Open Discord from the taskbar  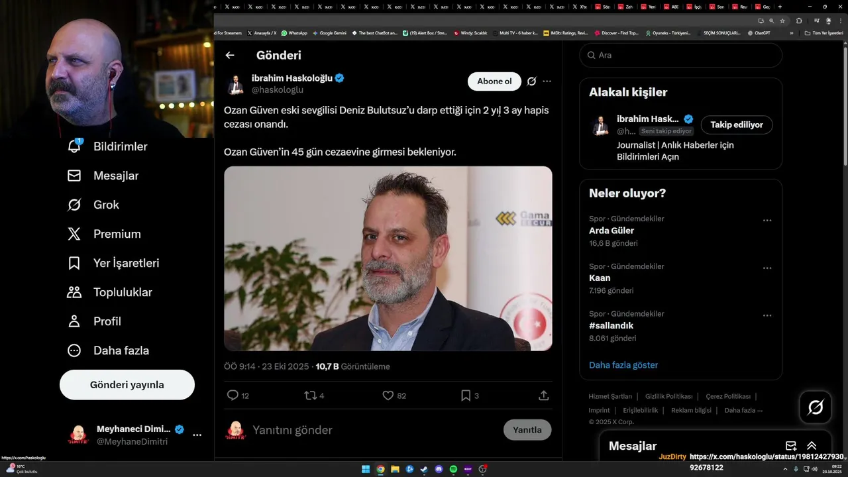click(x=439, y=469)
